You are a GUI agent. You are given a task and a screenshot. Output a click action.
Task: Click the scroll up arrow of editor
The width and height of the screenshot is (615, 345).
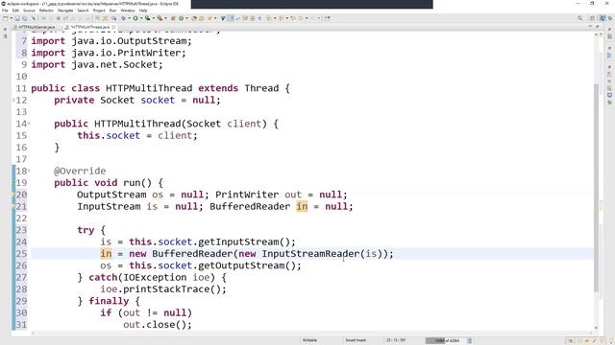click(x=597, y=34)
